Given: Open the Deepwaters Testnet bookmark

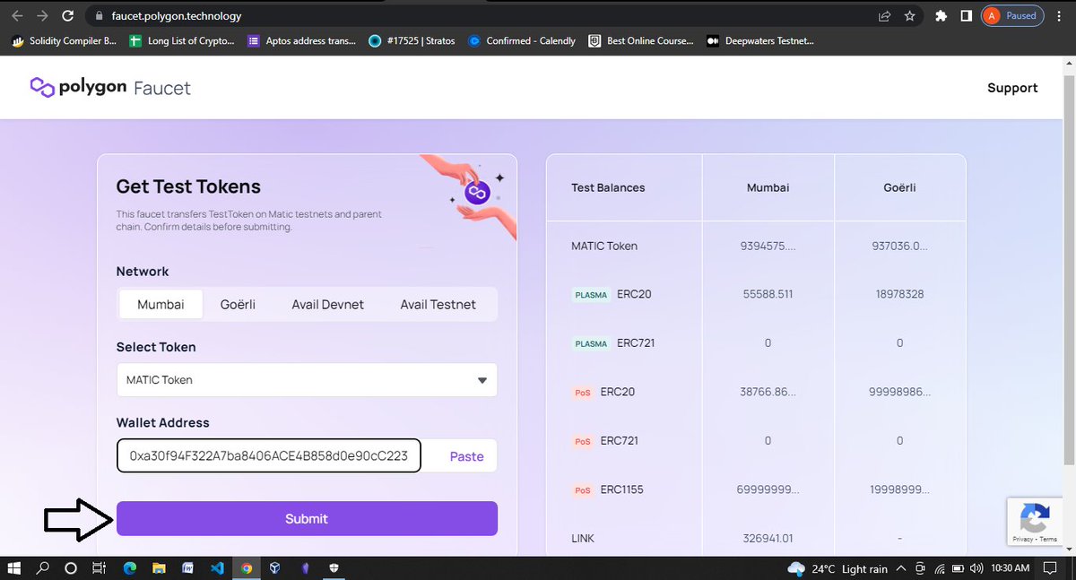Looking at the screenshot, I should 760,40.
